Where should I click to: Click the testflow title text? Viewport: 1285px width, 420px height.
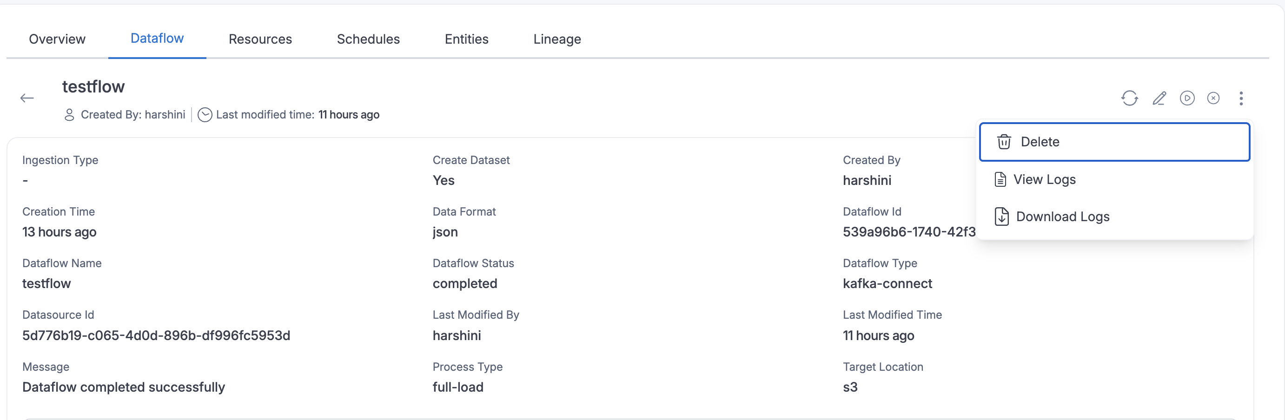(93, 86)
